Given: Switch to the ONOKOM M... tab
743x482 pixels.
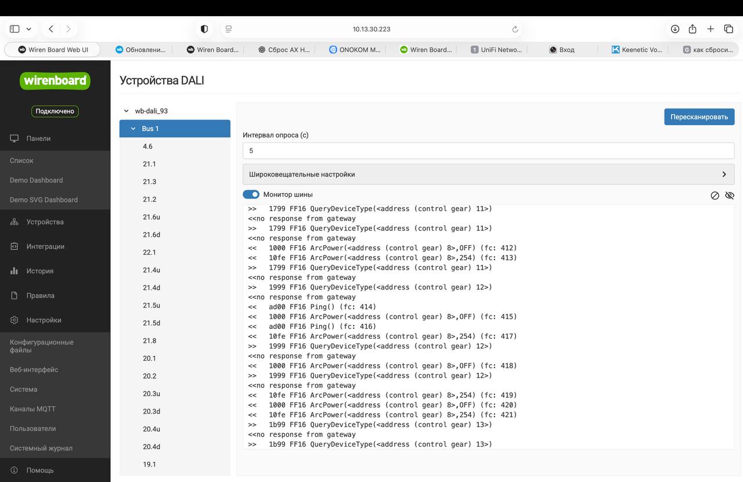Looking at the screenshot, I should [355, 50].
